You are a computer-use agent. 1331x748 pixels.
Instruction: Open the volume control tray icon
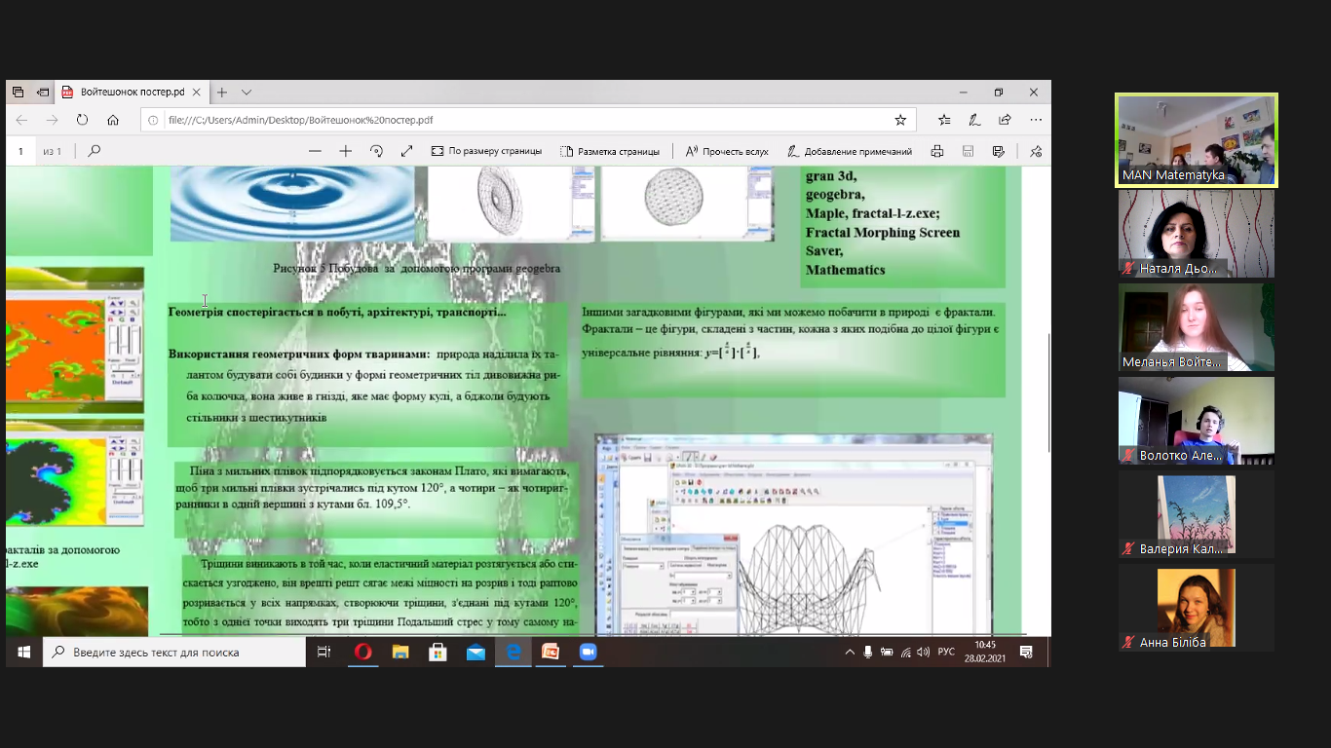click(x=924, y=652)
